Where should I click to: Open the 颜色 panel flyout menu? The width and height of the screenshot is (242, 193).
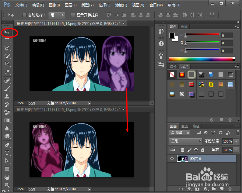pos(237,27)
